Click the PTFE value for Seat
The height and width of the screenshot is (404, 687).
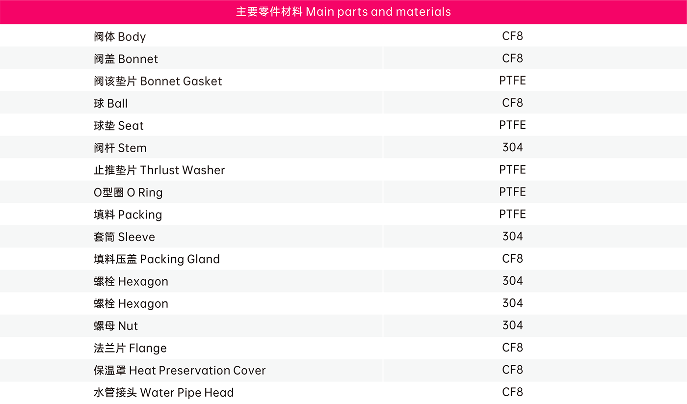click(x=512, y=125)
